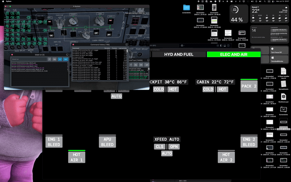Select Spreadsheets file on desktop
Image resolution: width=291 pixels, height=182 pixels.
click(x=283, y=85)
